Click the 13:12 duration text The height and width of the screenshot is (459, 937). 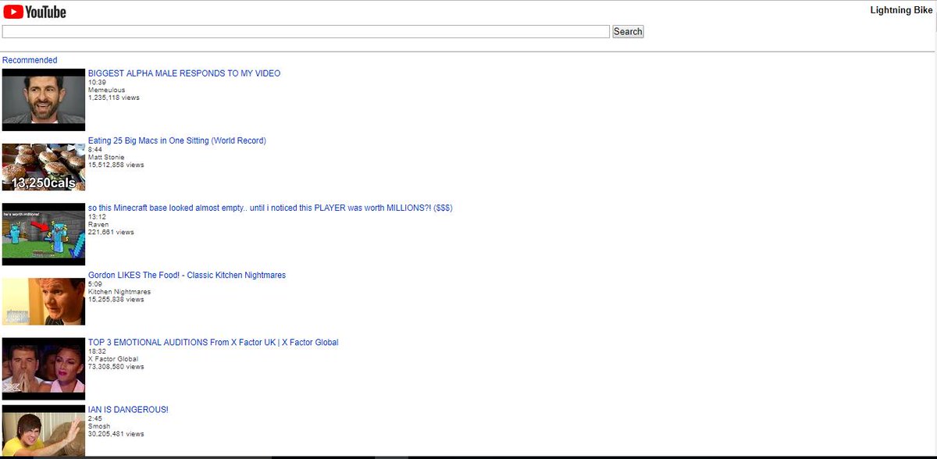point(97,216)
